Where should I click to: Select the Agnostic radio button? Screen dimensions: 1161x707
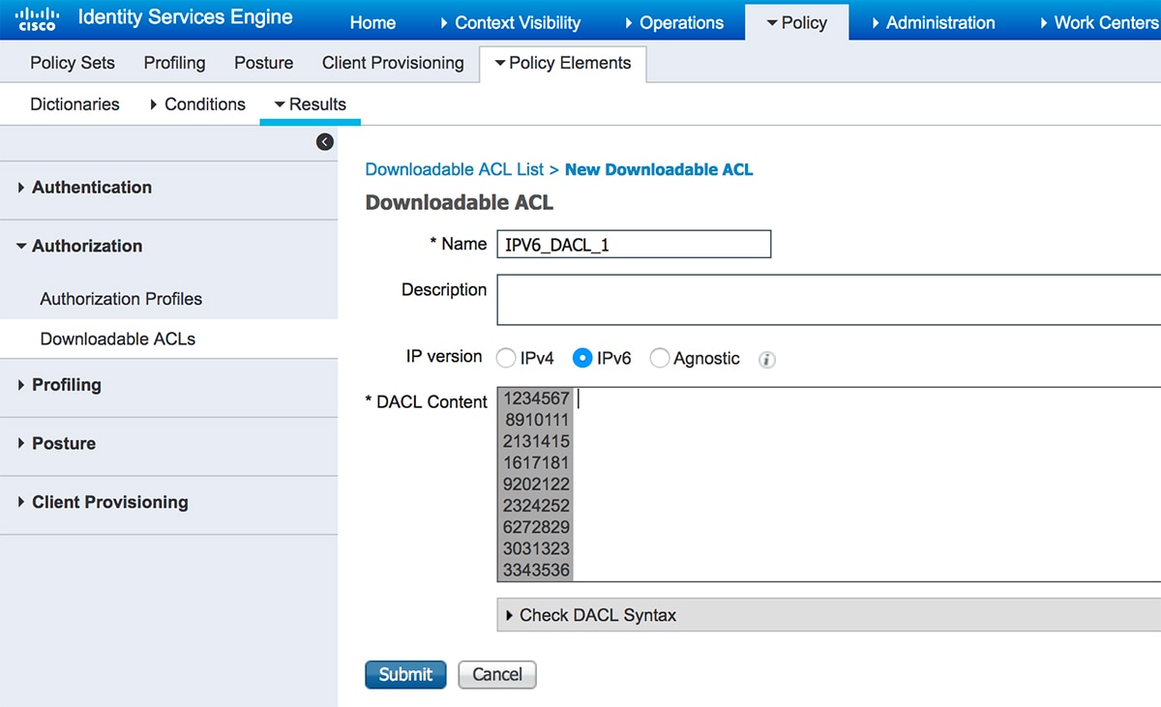[660, 359]
